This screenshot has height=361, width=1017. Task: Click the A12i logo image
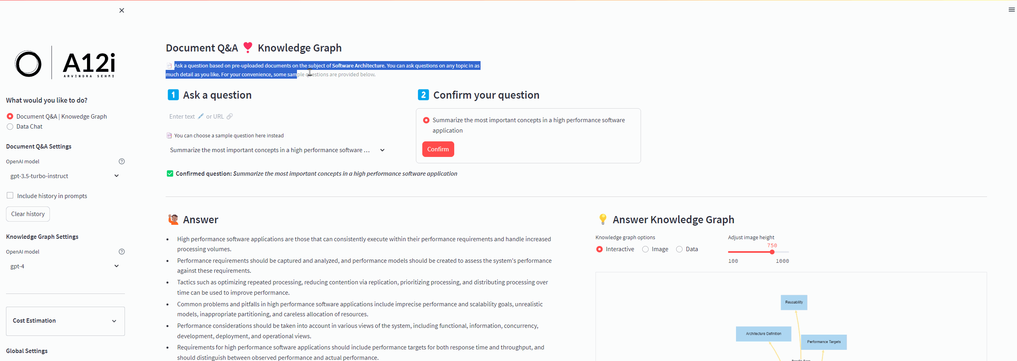point(65,63)
